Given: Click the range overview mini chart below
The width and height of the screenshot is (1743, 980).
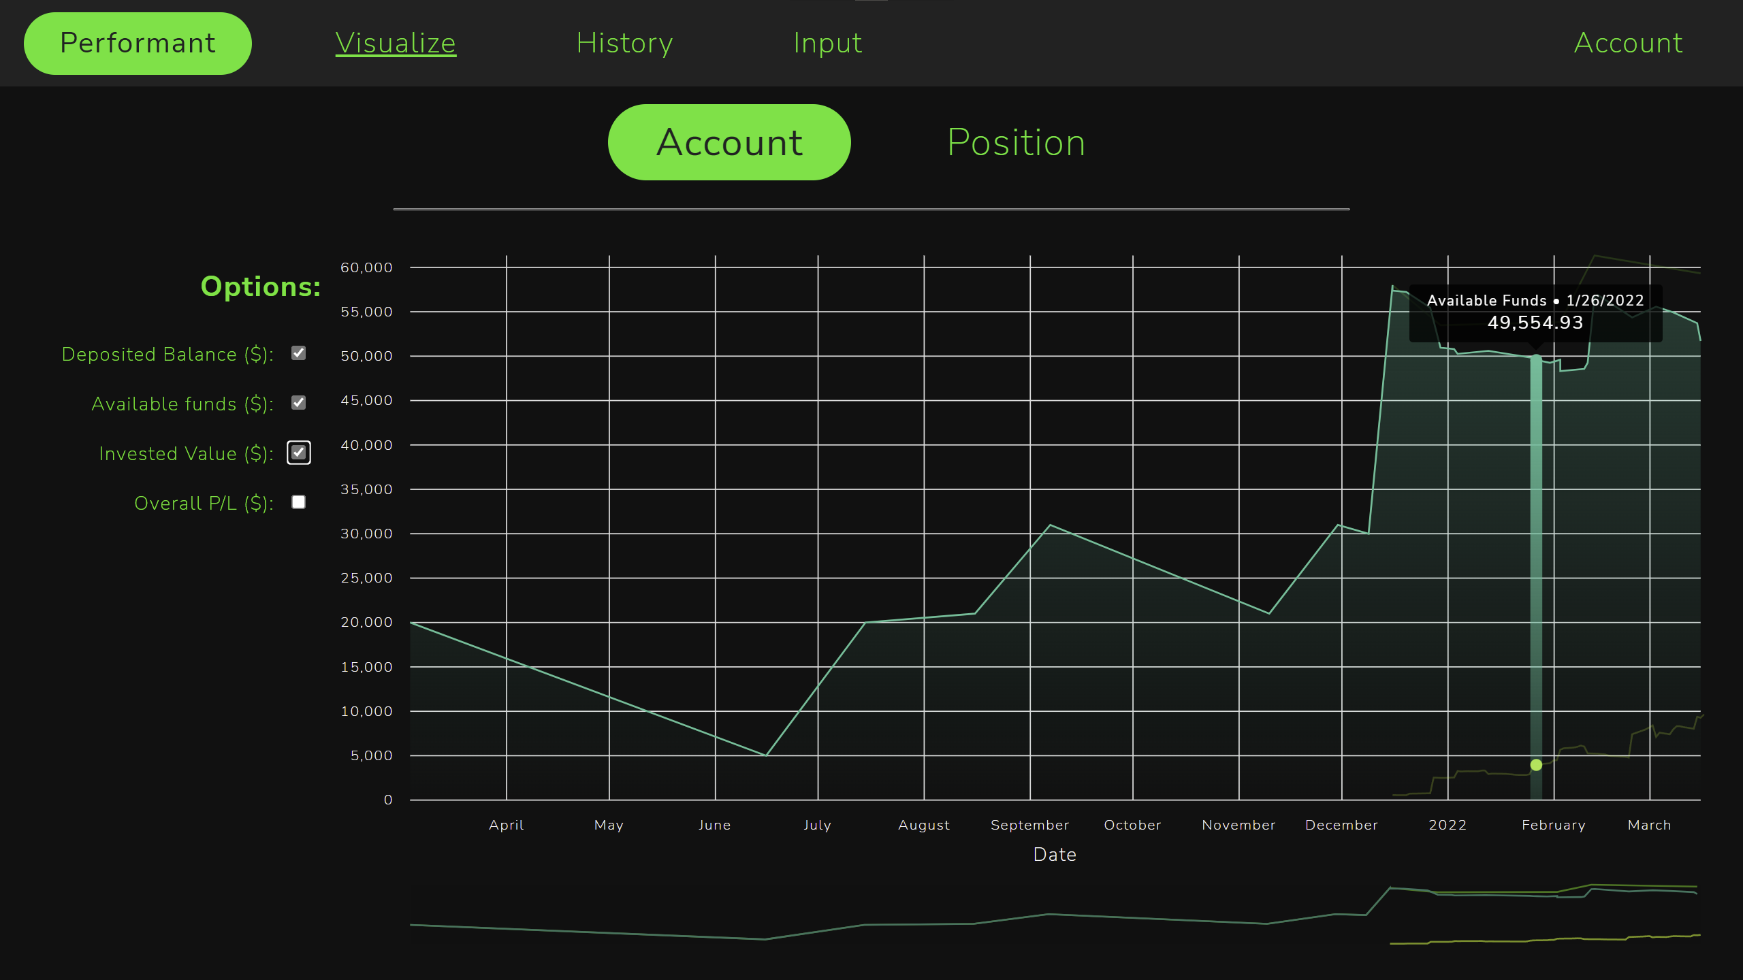Looking at the screenshot, I should pos(1054,914).
